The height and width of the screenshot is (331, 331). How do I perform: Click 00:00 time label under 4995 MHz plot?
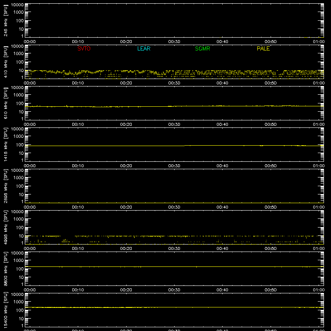coord(30,249)
